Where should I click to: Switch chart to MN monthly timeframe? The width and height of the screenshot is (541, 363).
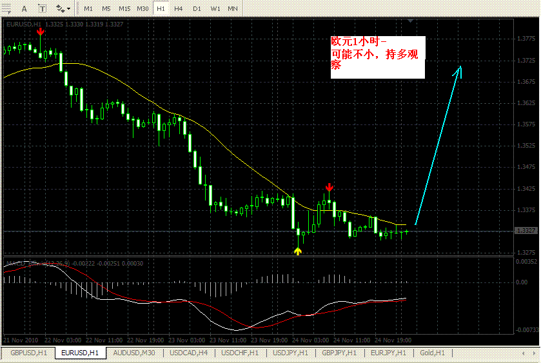[x=233, y=8]
